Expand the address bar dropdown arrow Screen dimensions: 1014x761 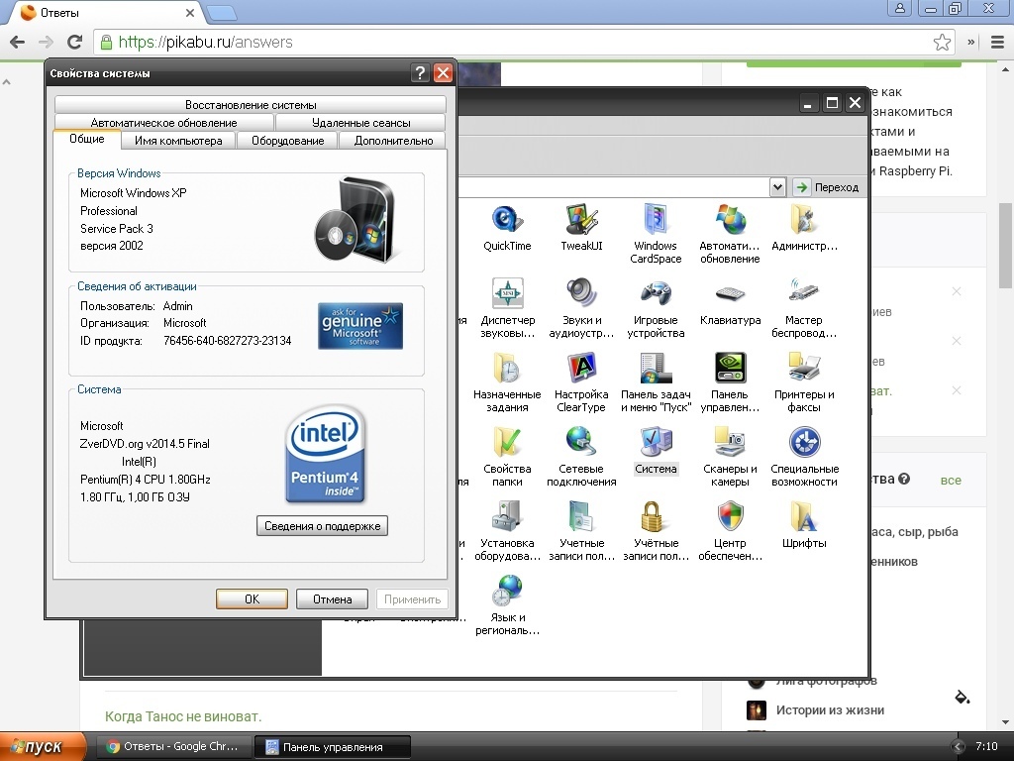pyautogui.click(x=777, y=187)
